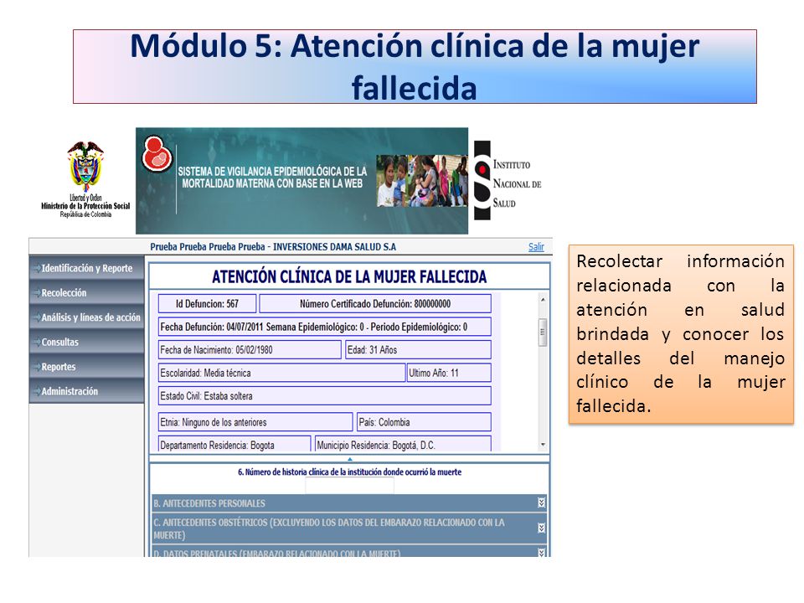Select 'Número Certificado Defunción: 800000000' text

(x=375, y=303)
